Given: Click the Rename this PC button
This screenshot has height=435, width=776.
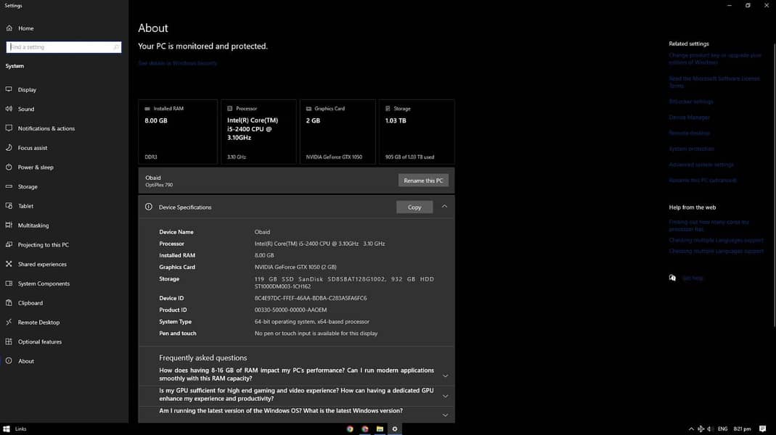Looking at the screenshot, I should pyautogui.click(x=423, y=181).
